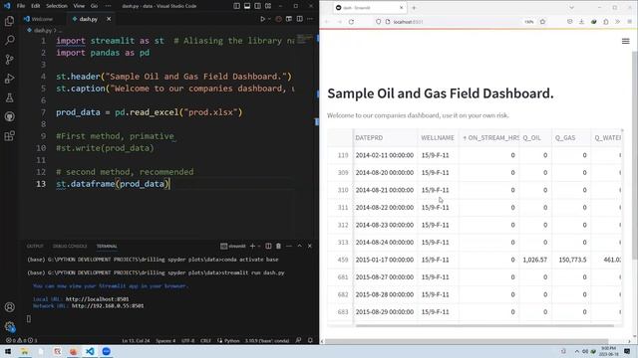The width and height of the screenshot is (638, 358).
Task: Open the Explorer view in VS Code
Action: tap(9, 21)
